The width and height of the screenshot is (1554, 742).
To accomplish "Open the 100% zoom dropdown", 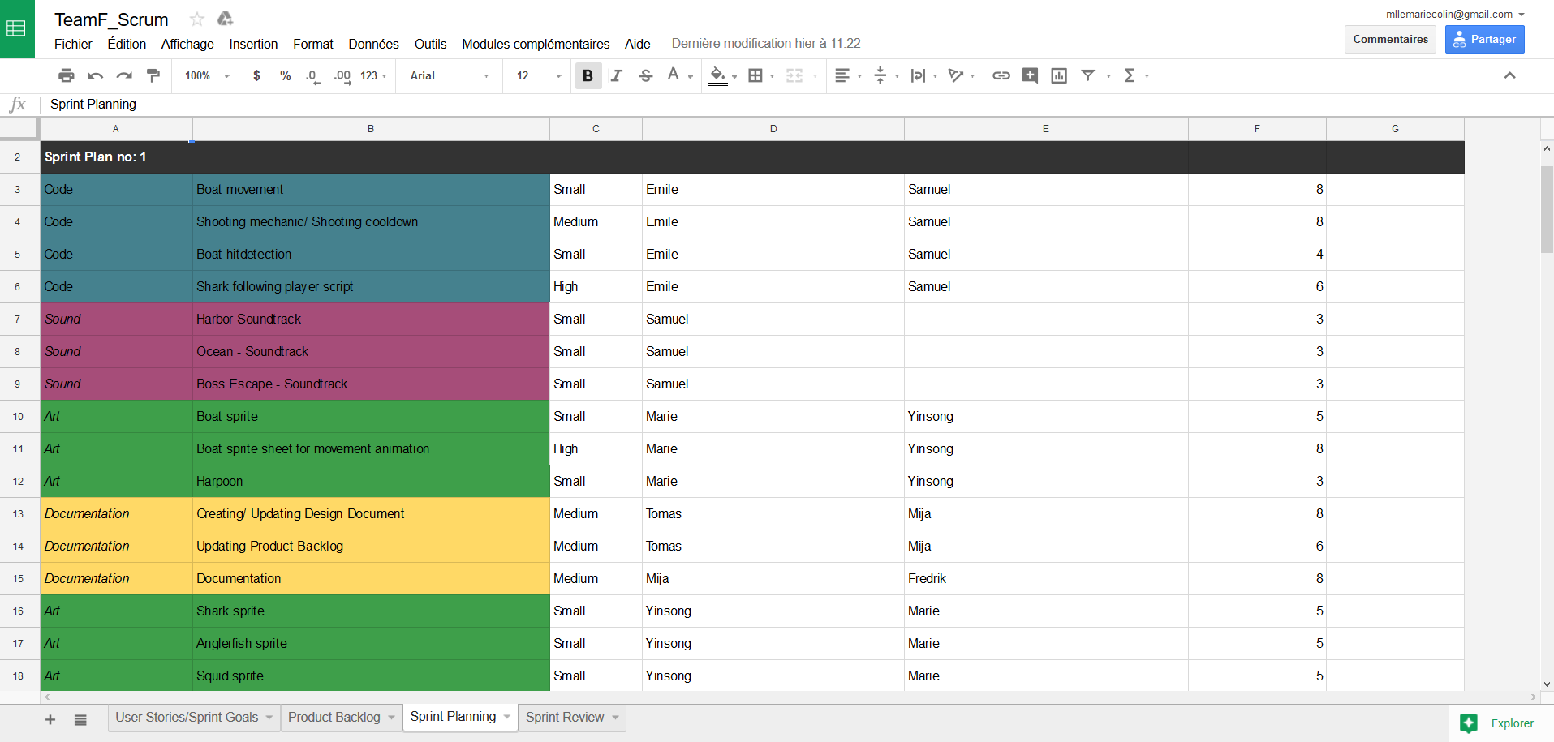I will [x=207, y=75].
